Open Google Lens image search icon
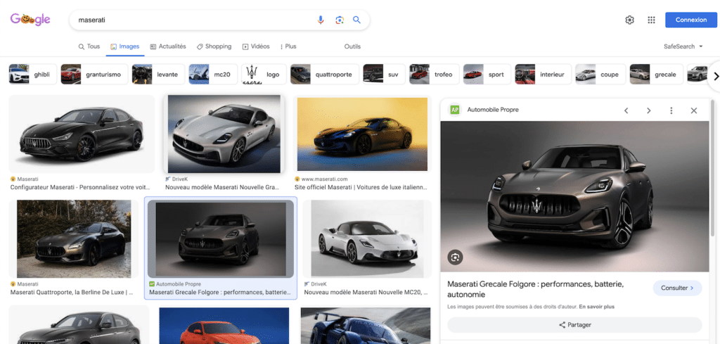Image resolution: width=720 pixels, height=344 pixels. coord(340,20)
